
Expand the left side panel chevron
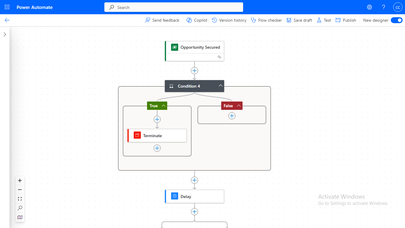[x=5, y=34]
